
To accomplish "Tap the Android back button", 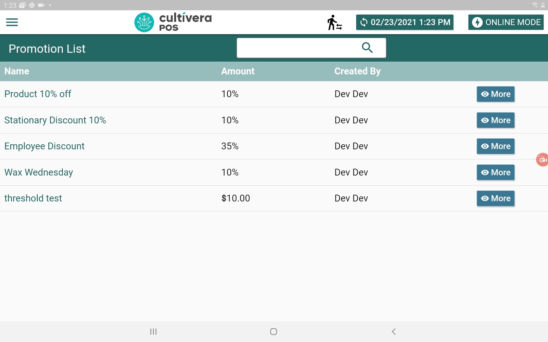I will click(394, 331).
